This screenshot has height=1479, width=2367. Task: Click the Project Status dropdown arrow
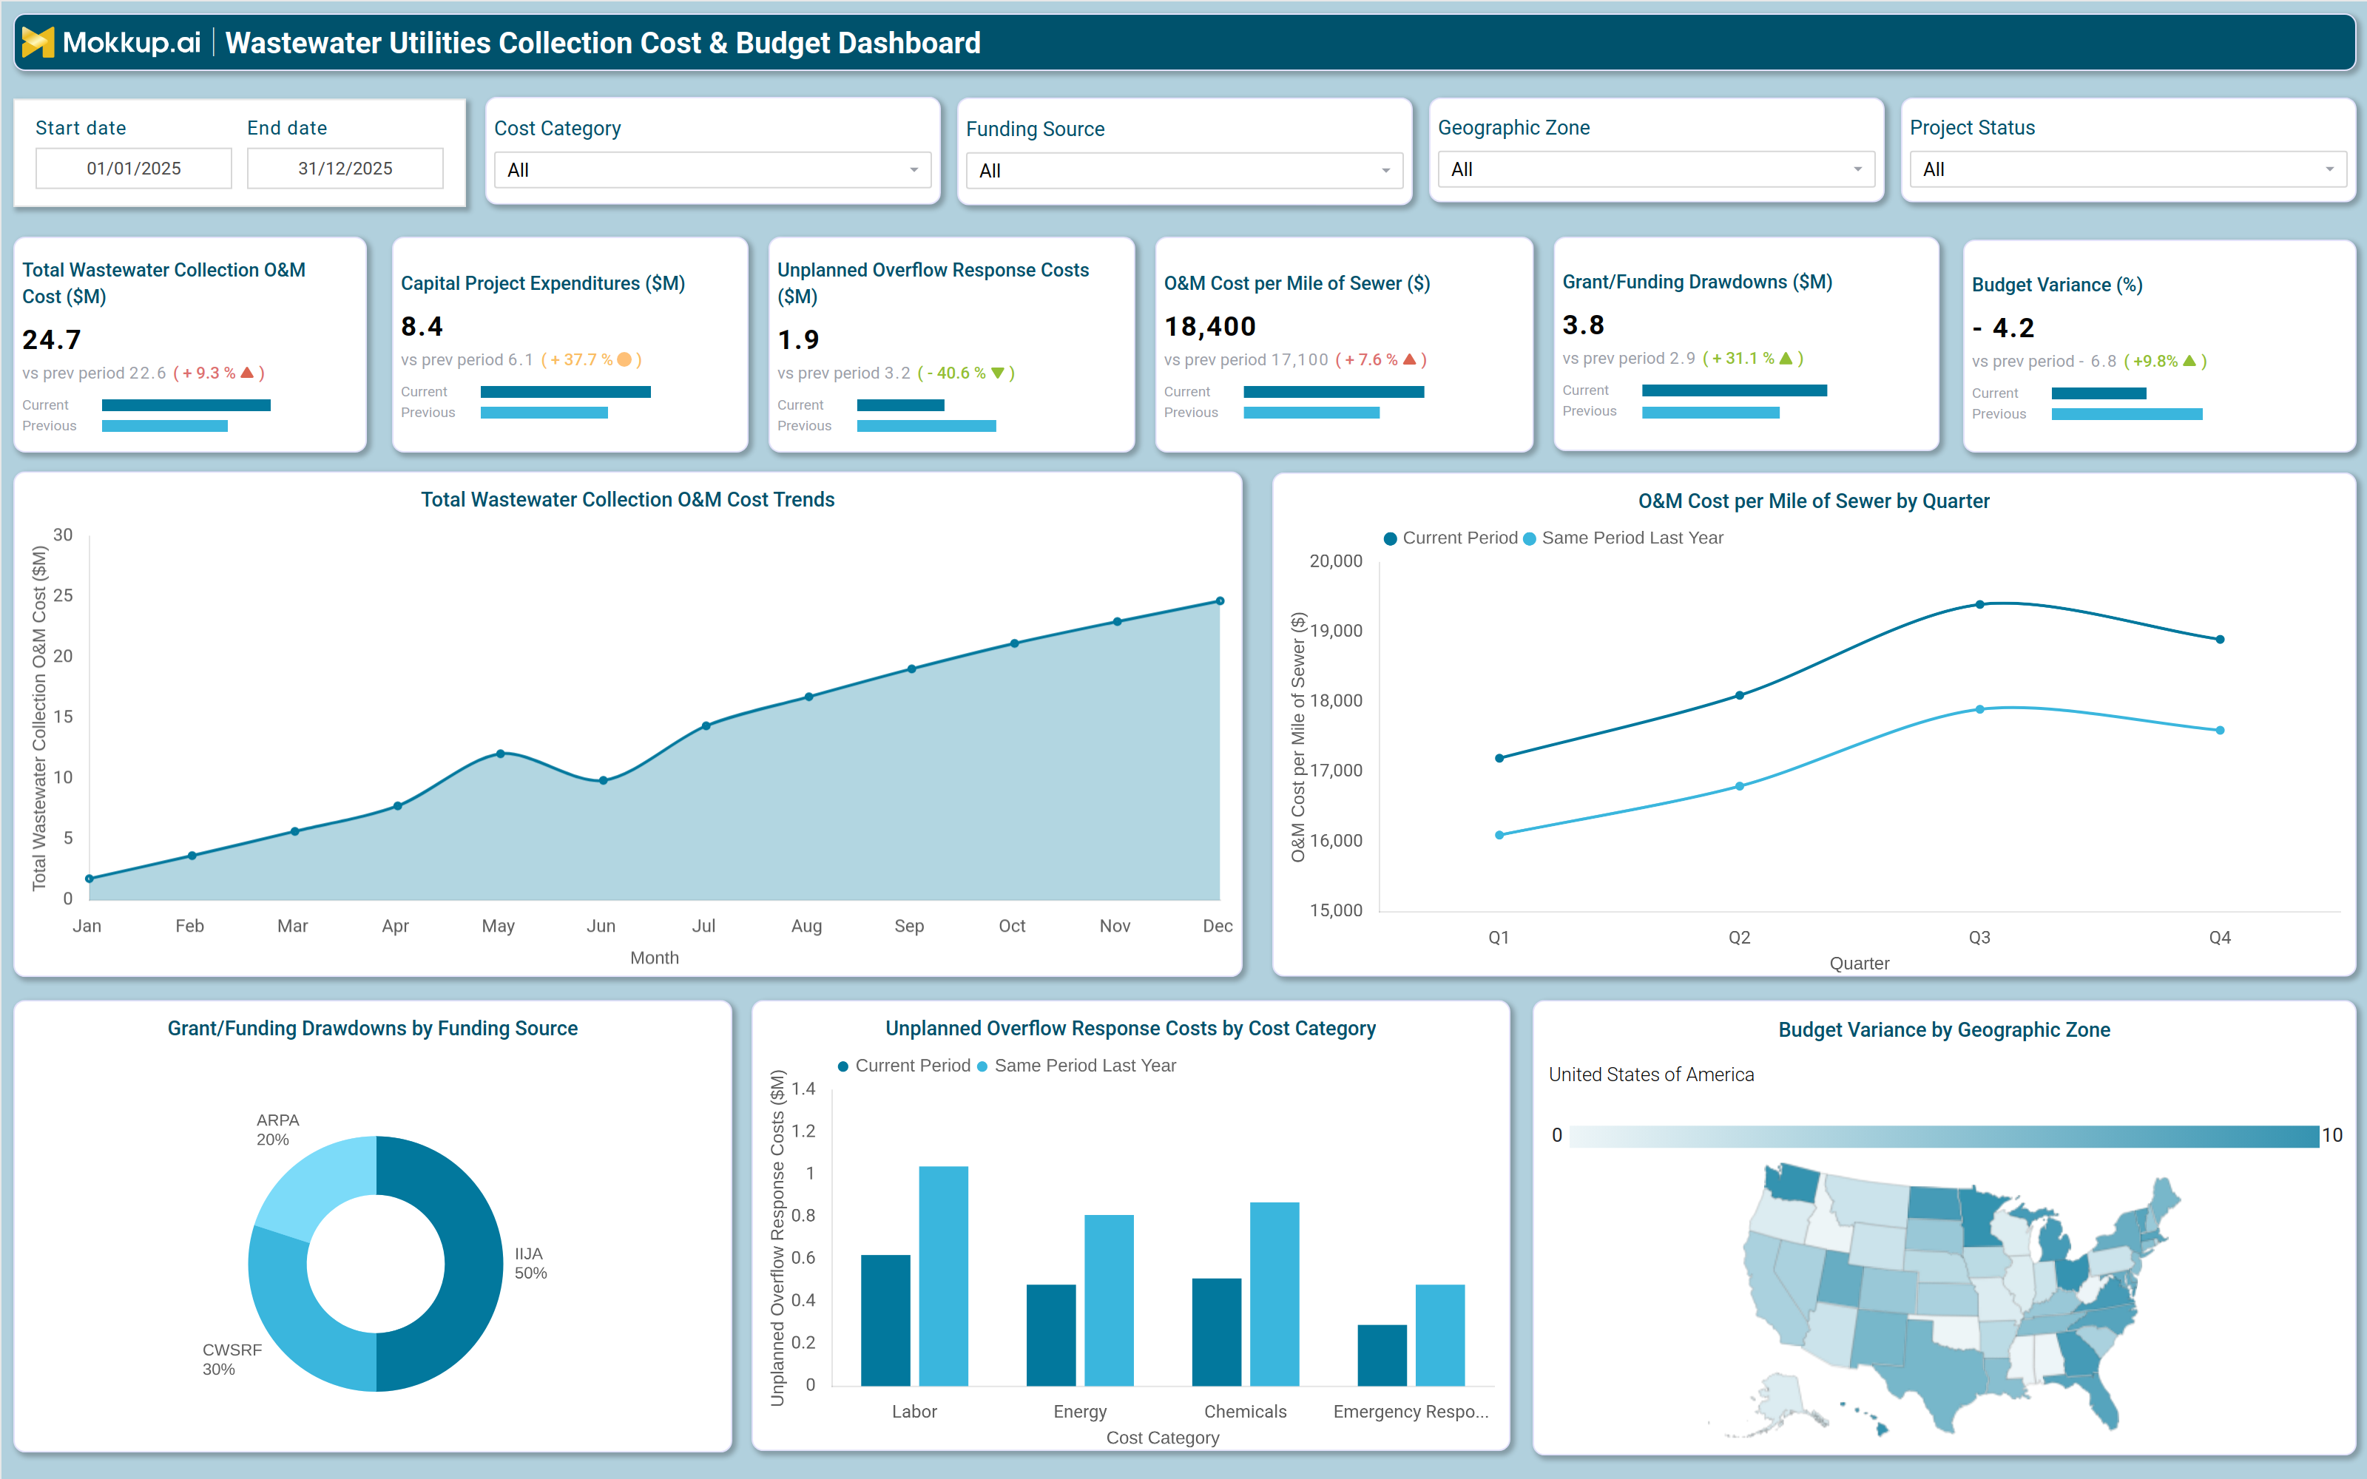coord(2330,170)
